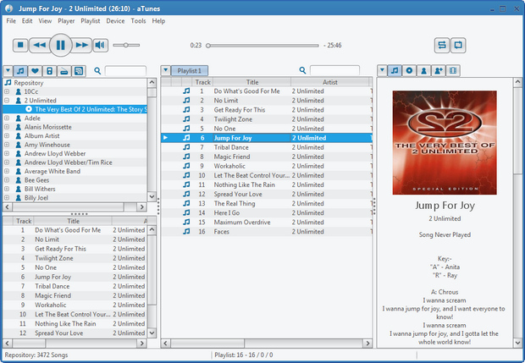The height and width of the screenshot is (363, 525).
Task: Click music note icon beside No Limit
Action: [x=186, y=100]
